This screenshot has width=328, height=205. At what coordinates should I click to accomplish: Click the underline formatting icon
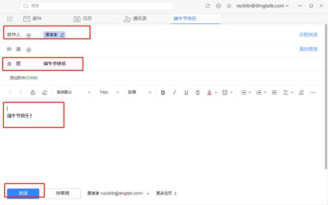click(x=186, y=93)
